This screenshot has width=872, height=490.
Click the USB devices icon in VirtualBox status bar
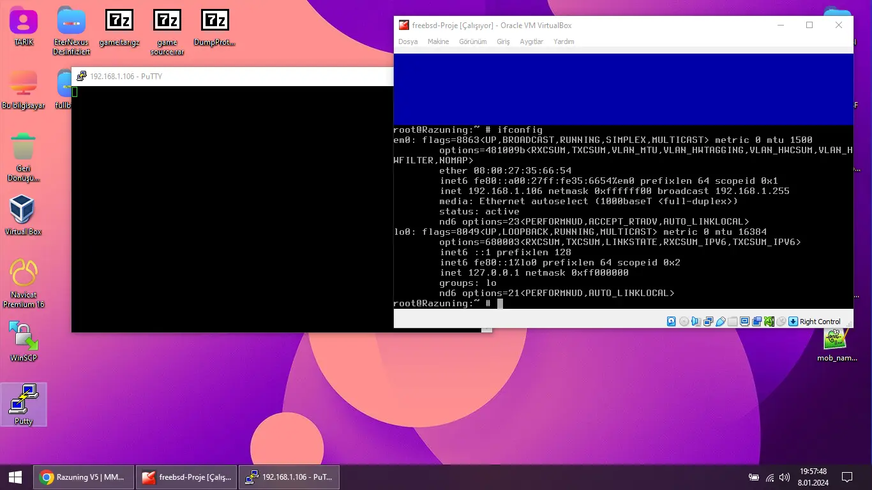(x=720, y=322)
